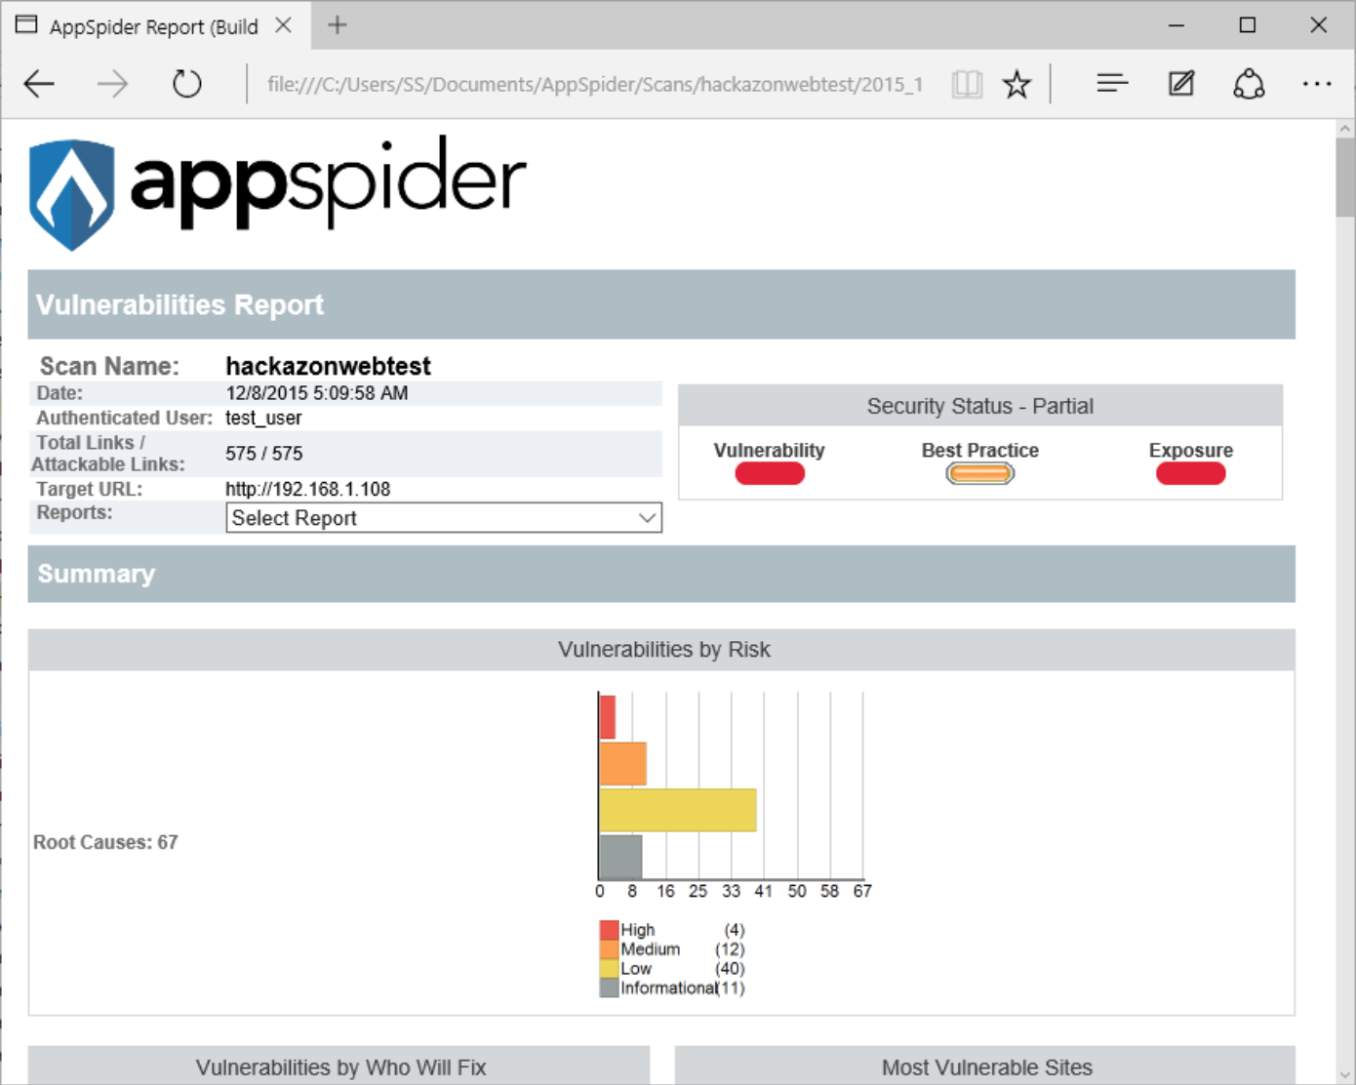
Task: Open the Hub three-lines icon
Action: coord(1112,84)
